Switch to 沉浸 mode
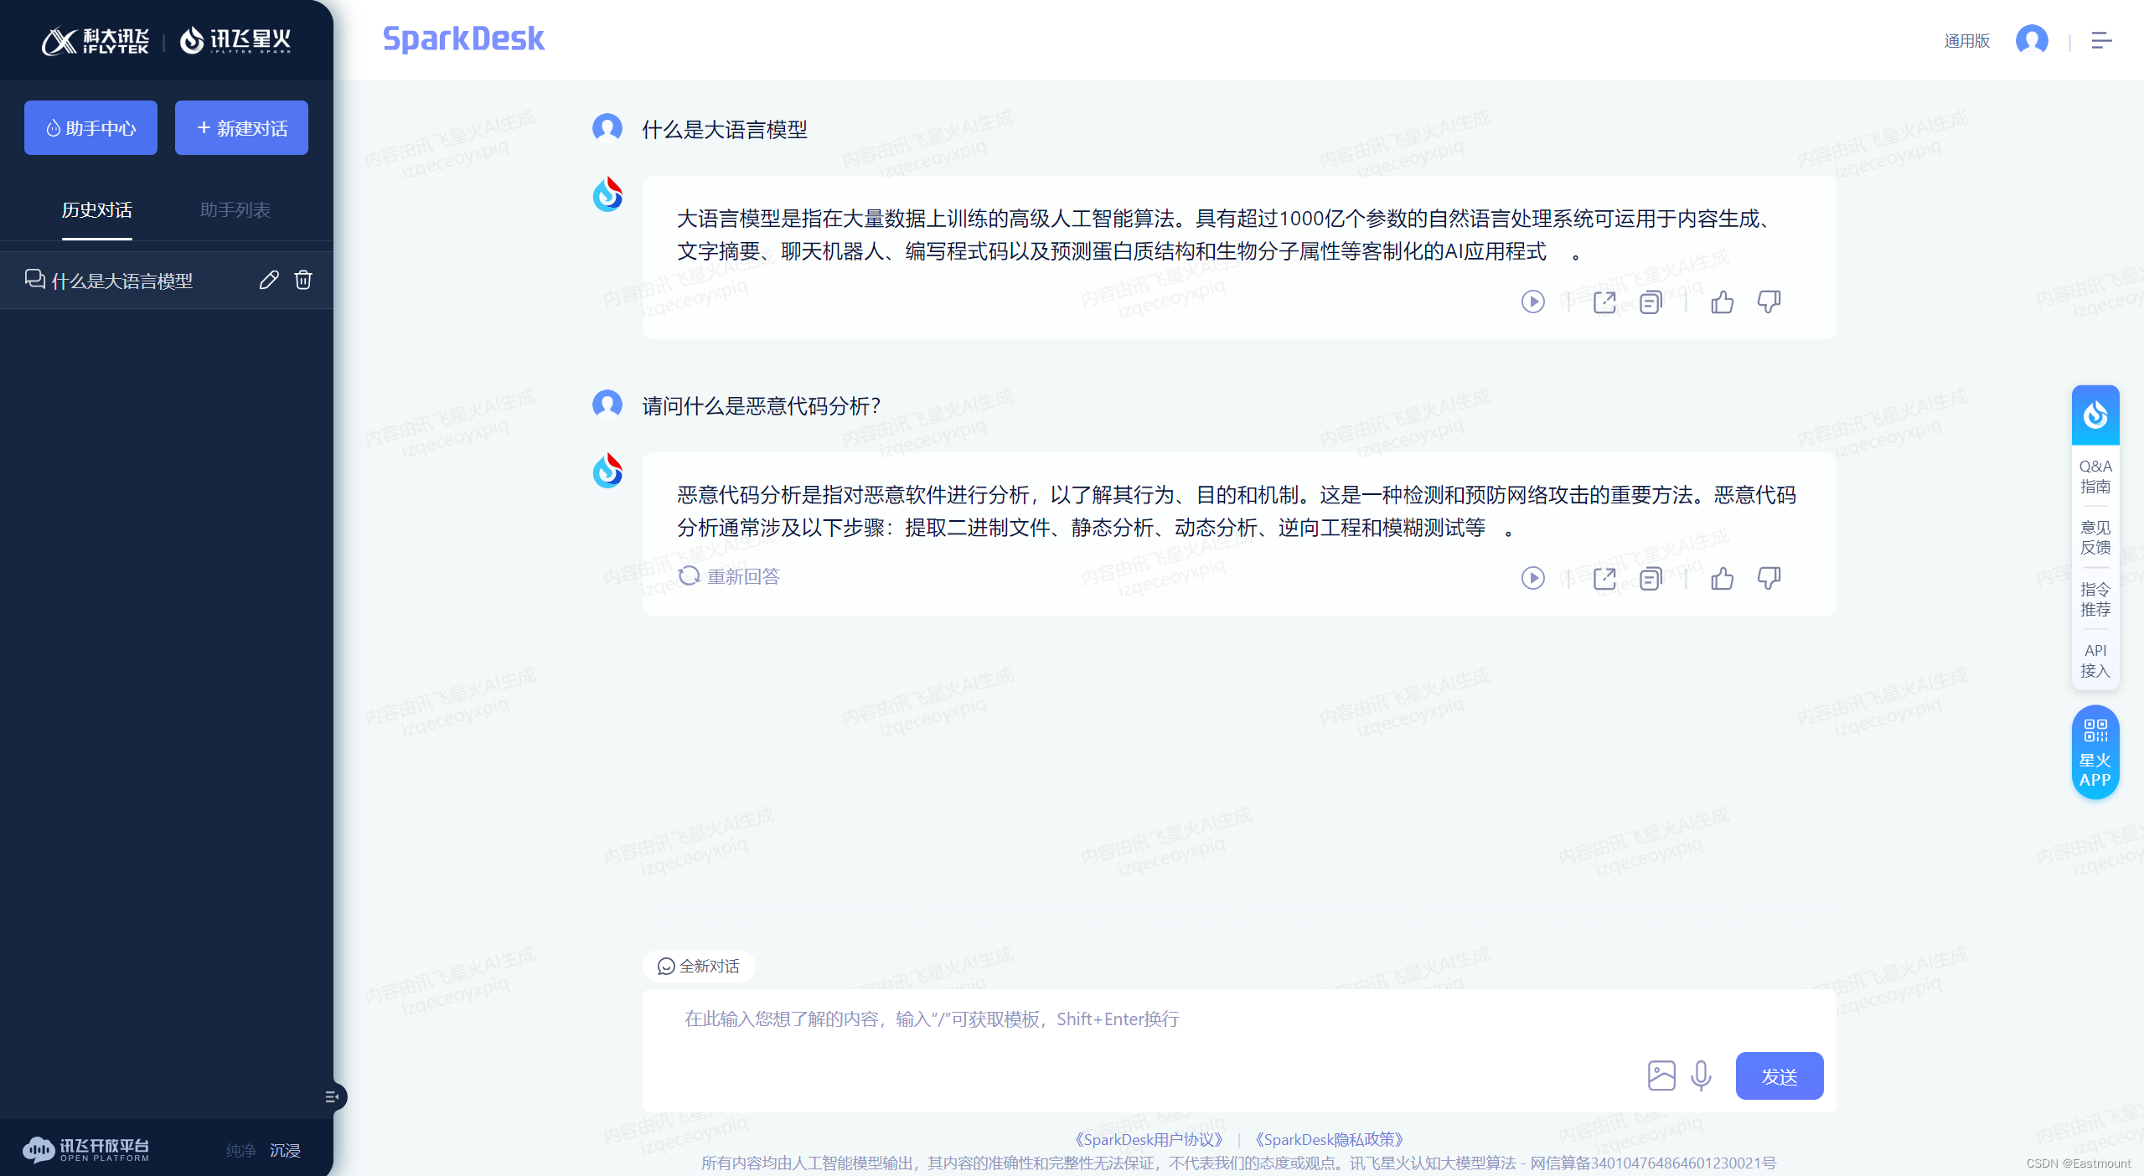Viewport: 2144px width, 1176px height. point(285,1150)
